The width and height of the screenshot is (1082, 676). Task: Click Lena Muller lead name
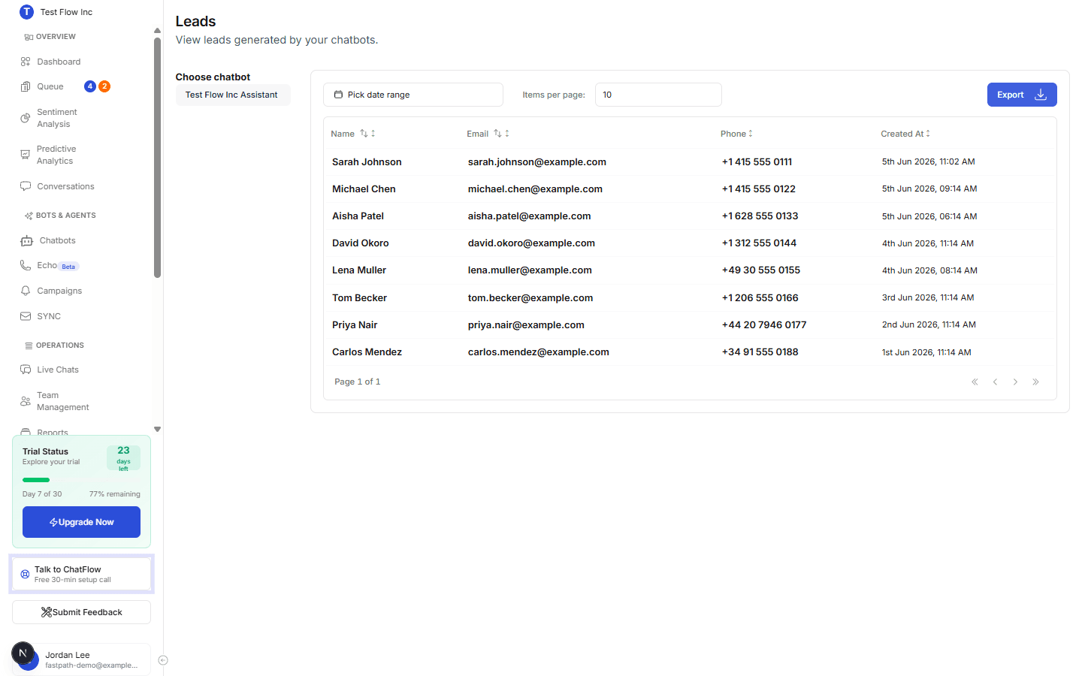[359, 270]
